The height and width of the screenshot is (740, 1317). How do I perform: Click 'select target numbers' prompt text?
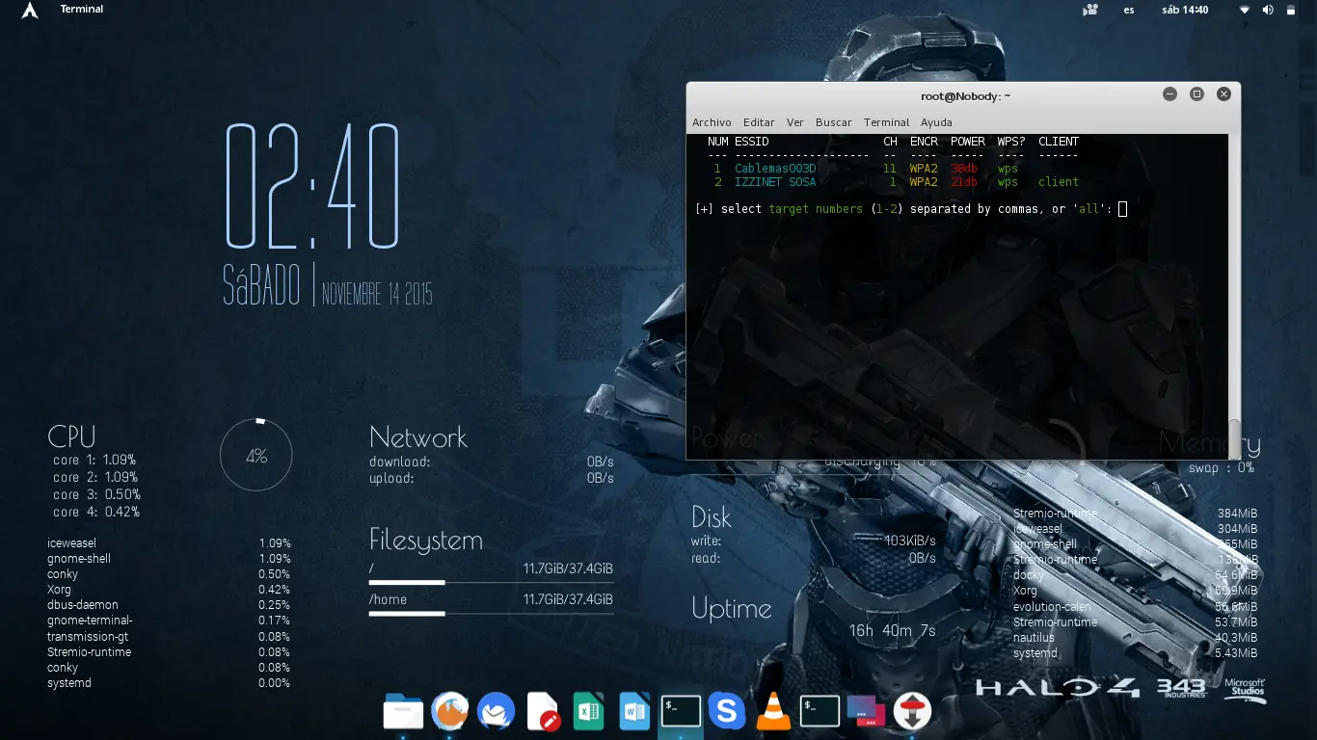pos(792,209)
